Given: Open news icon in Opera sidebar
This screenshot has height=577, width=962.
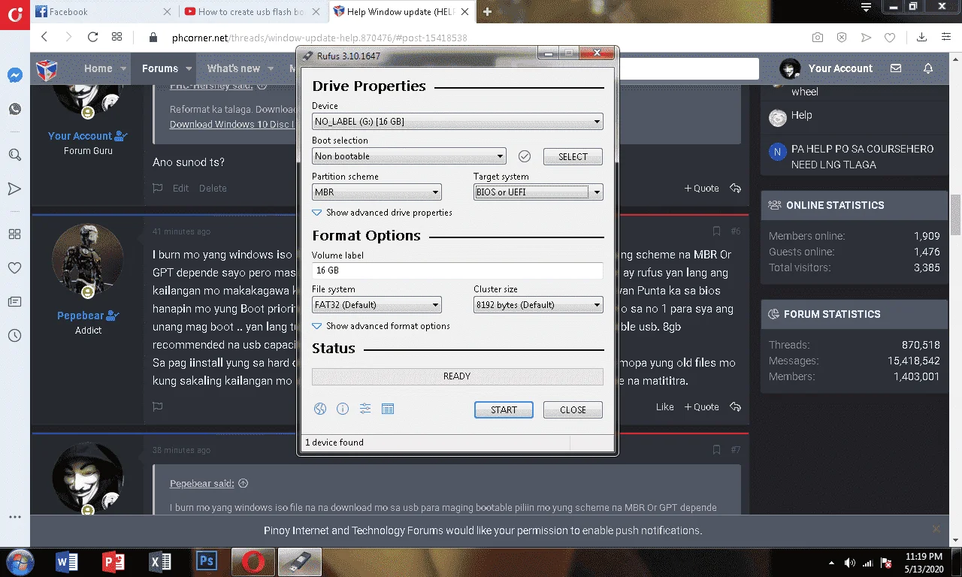Looking at the screenshot, I should (x=14, y=301).
